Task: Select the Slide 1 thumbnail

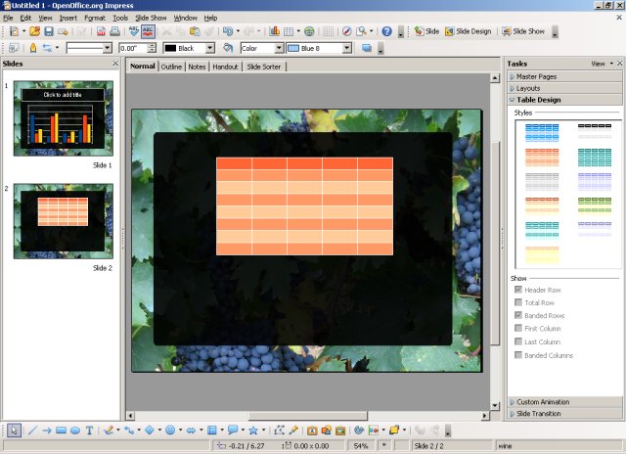Action: pos(63,118)
